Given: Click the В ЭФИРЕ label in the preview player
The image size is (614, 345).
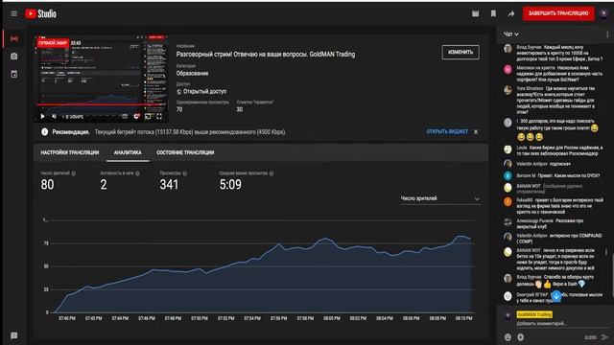Looking at the screenshot, I should point(73,117).
